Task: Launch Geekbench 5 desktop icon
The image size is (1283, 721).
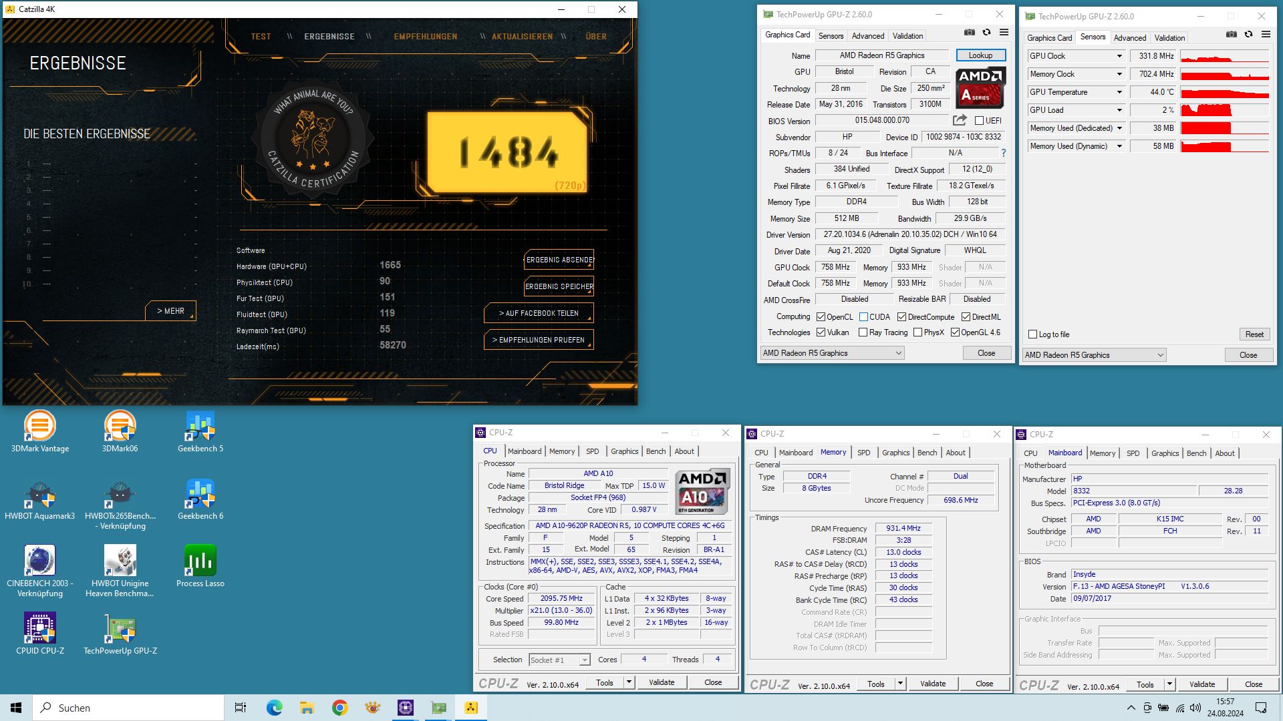Action: coord(200,432)
